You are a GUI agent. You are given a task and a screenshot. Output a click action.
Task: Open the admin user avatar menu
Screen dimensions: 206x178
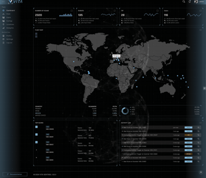[196, 1]
